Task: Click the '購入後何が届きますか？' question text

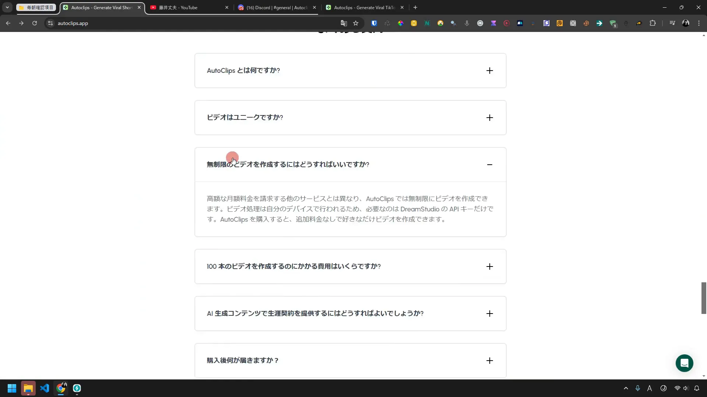Action: (243, 361)
